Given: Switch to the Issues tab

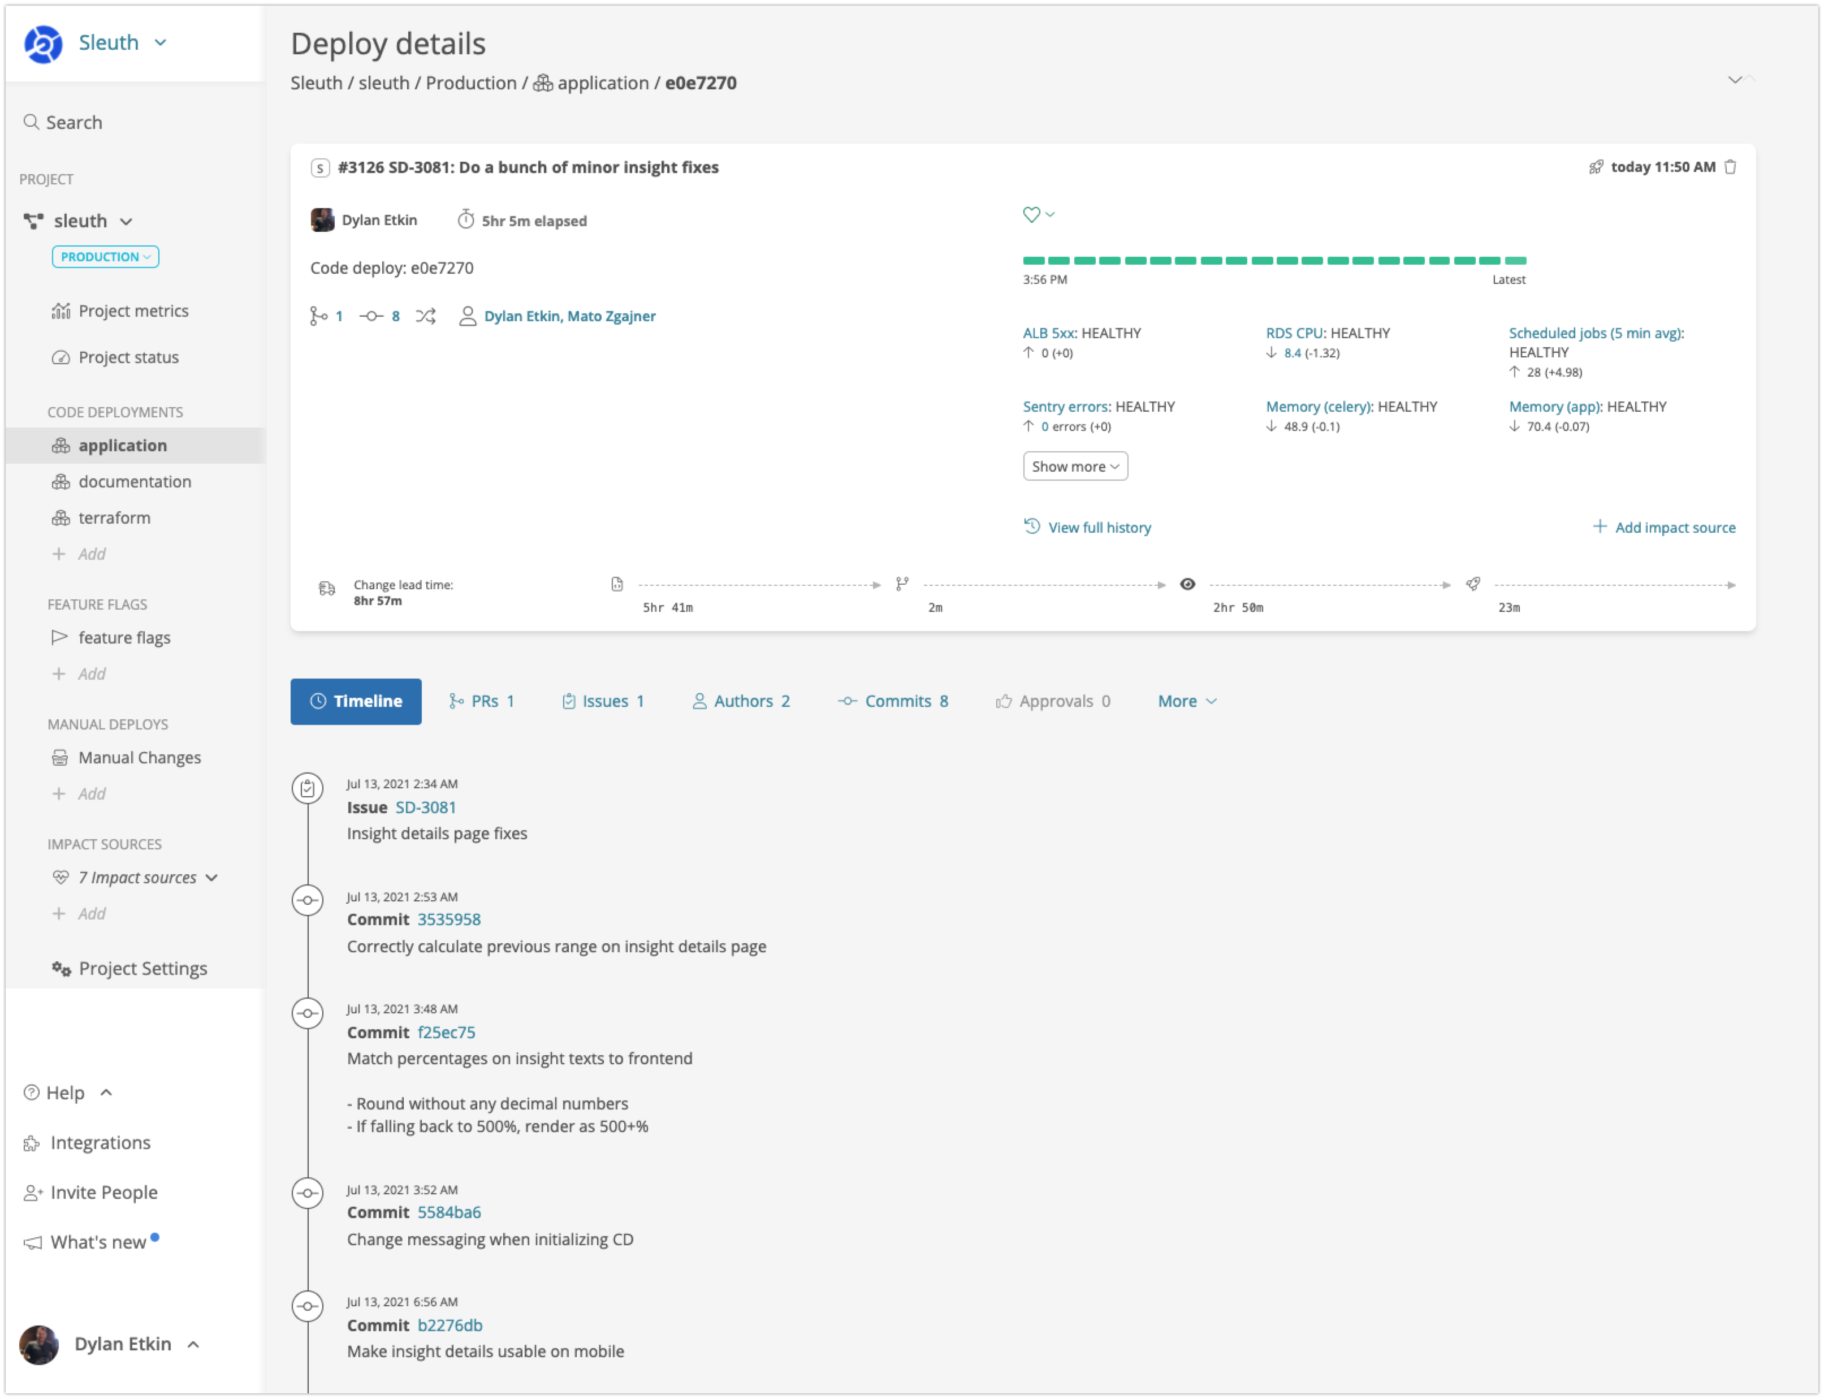Looking at the screenshot, I should pyautogui.click(x=603, y=701).
